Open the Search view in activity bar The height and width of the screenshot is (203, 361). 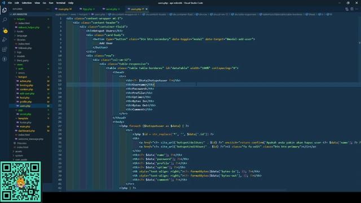pyautogui.click(x=5, y=20)
